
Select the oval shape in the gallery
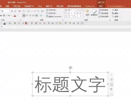coord(80,10)
